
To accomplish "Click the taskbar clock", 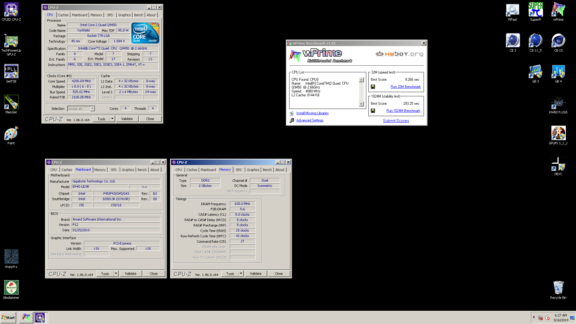I will click(x=561, y=317).
